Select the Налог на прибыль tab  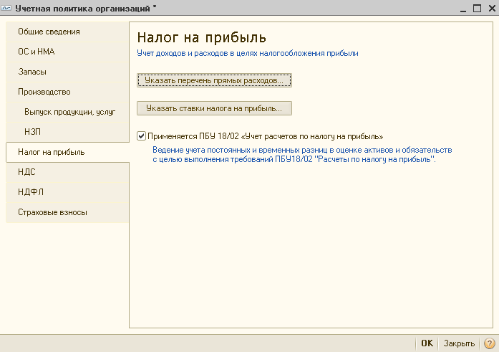(x=67, y=152)
